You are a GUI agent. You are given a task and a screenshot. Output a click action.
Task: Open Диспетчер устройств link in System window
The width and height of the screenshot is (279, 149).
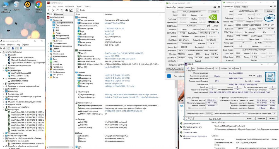[x=192, y=123]
